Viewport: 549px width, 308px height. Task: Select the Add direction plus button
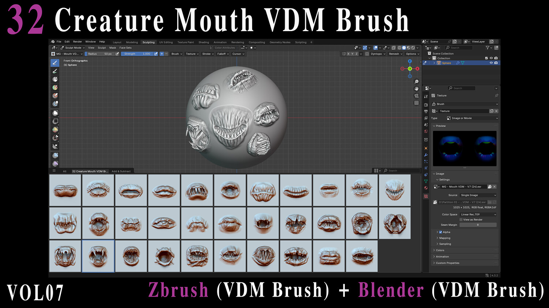coord(162,54)
